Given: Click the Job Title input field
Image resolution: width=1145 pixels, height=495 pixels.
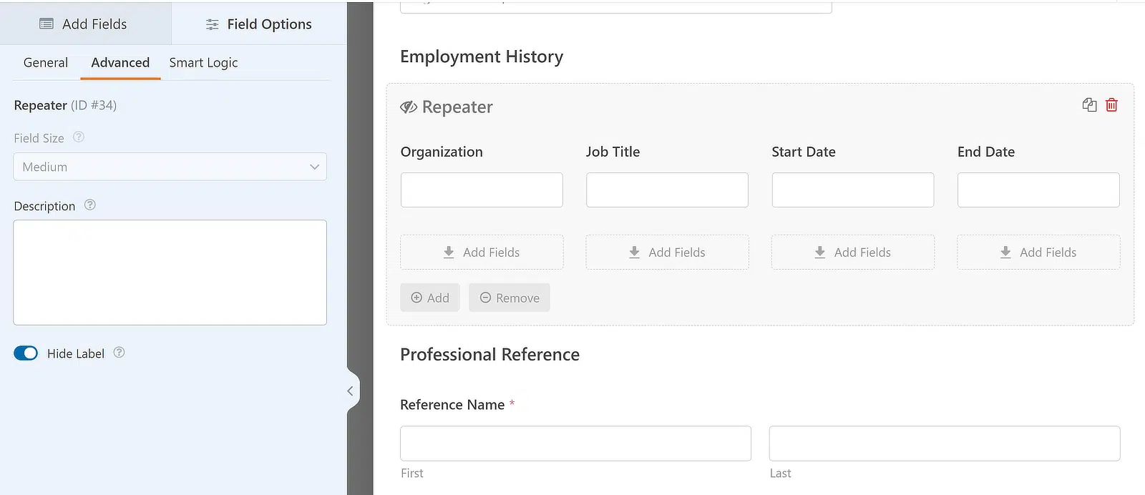Looking at the screenshot, I should click(x=667, y=190).
